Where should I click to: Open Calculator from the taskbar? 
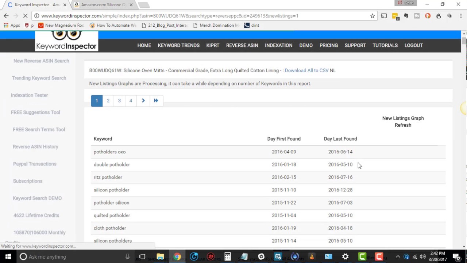(227, 256)
